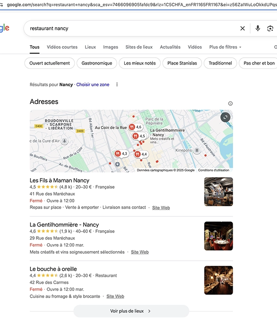The height and width of the screenshot is (323, 277).
Task: Click the info icon next to Adresses
Action: pyautogui.click(x=230, y=103)
